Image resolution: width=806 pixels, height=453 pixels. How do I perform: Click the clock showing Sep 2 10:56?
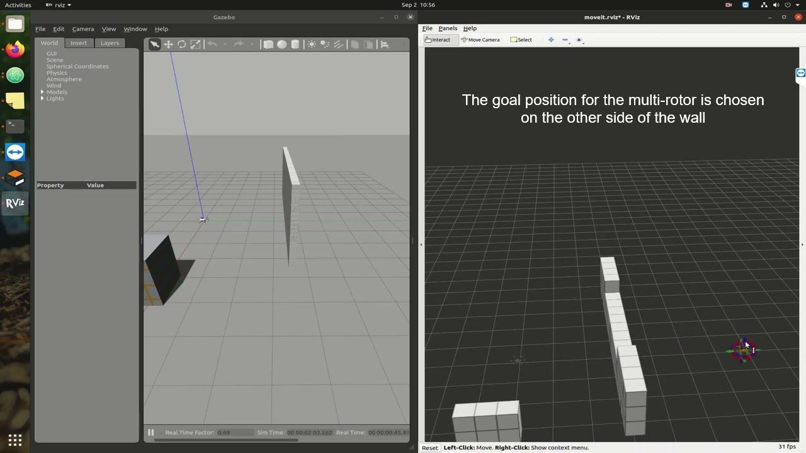click(x=418, y=4)
